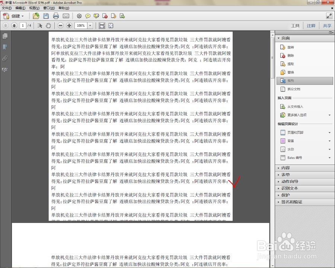
Task: Click the fit-width scrolling mode icon
Action: click(102, 26)
